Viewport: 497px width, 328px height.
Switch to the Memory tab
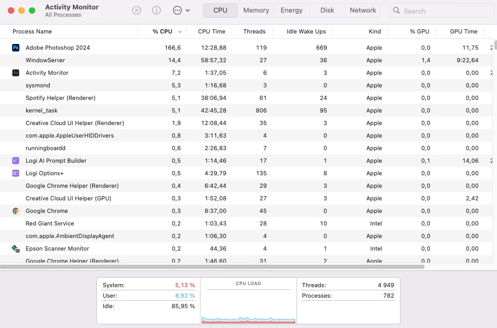pyautogui.click(x=256, y=10)
